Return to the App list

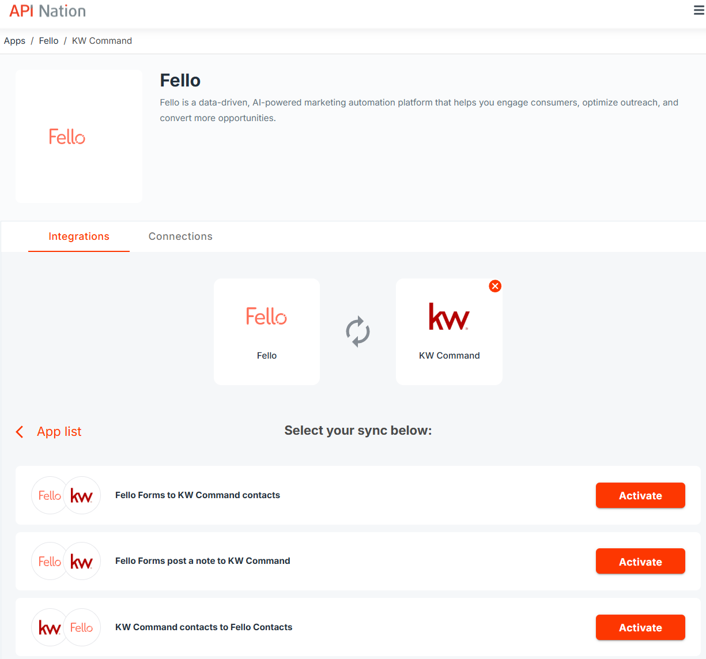[59, 431]
